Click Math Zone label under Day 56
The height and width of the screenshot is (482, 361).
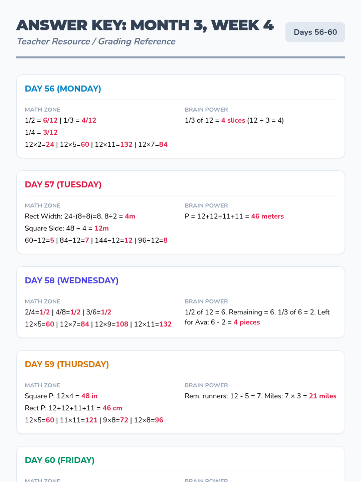[42, 110]
